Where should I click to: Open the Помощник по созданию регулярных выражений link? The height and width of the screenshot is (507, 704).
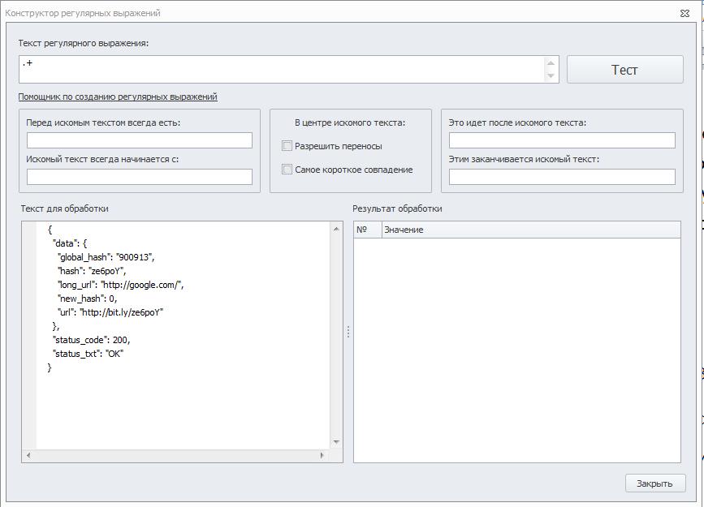(118, 97)
